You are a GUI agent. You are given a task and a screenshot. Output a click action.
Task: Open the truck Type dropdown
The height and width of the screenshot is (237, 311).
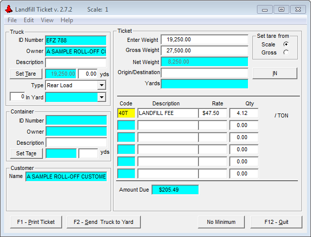click(x=101, y=85)
